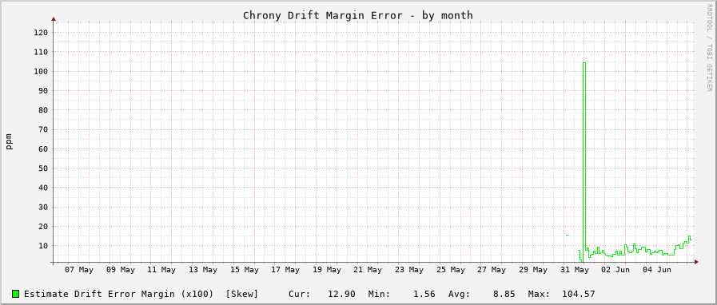Click the 40 y-axis tick label
The image size is (717, 305).
(42, 188)
